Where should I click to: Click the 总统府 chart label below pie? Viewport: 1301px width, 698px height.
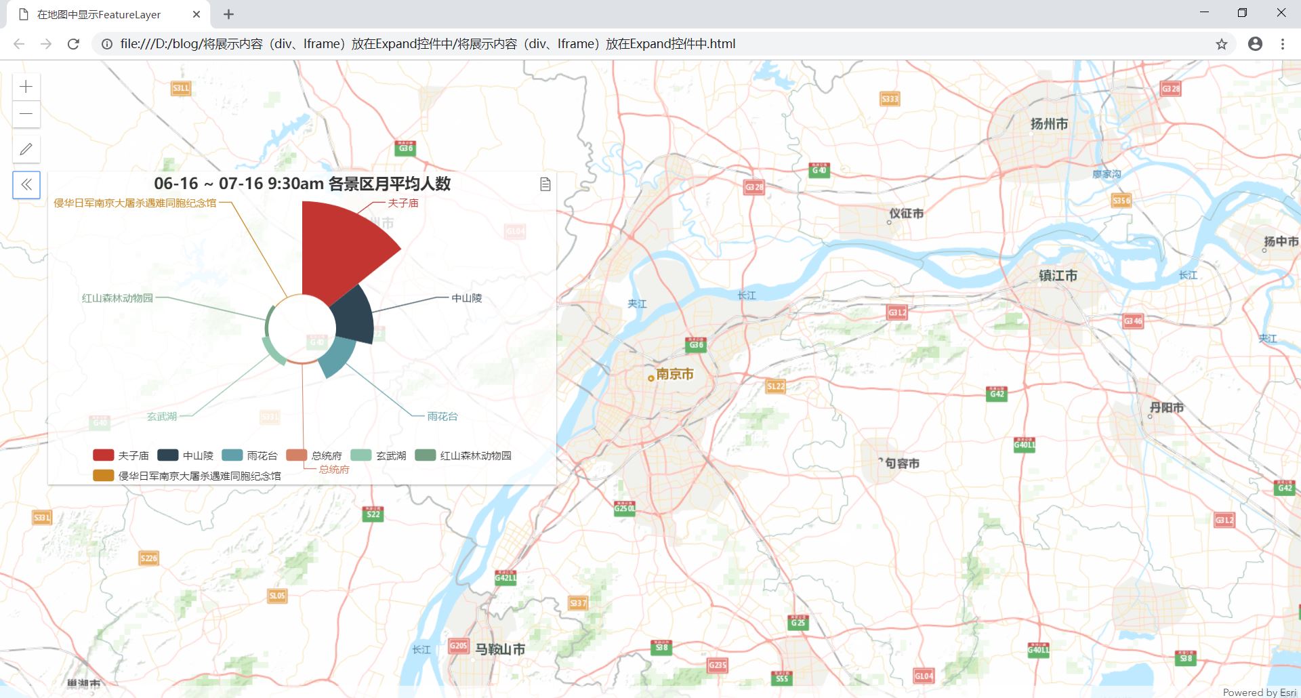(334, 469)
